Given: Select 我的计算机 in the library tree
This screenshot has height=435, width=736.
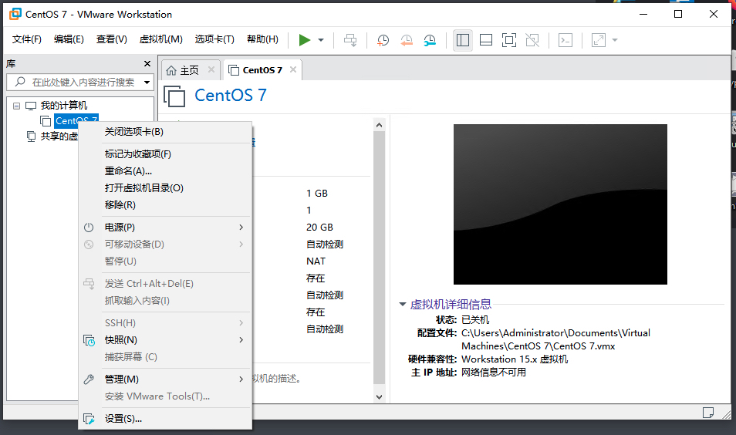Looking at the screenshot, I should pos(64,106).
